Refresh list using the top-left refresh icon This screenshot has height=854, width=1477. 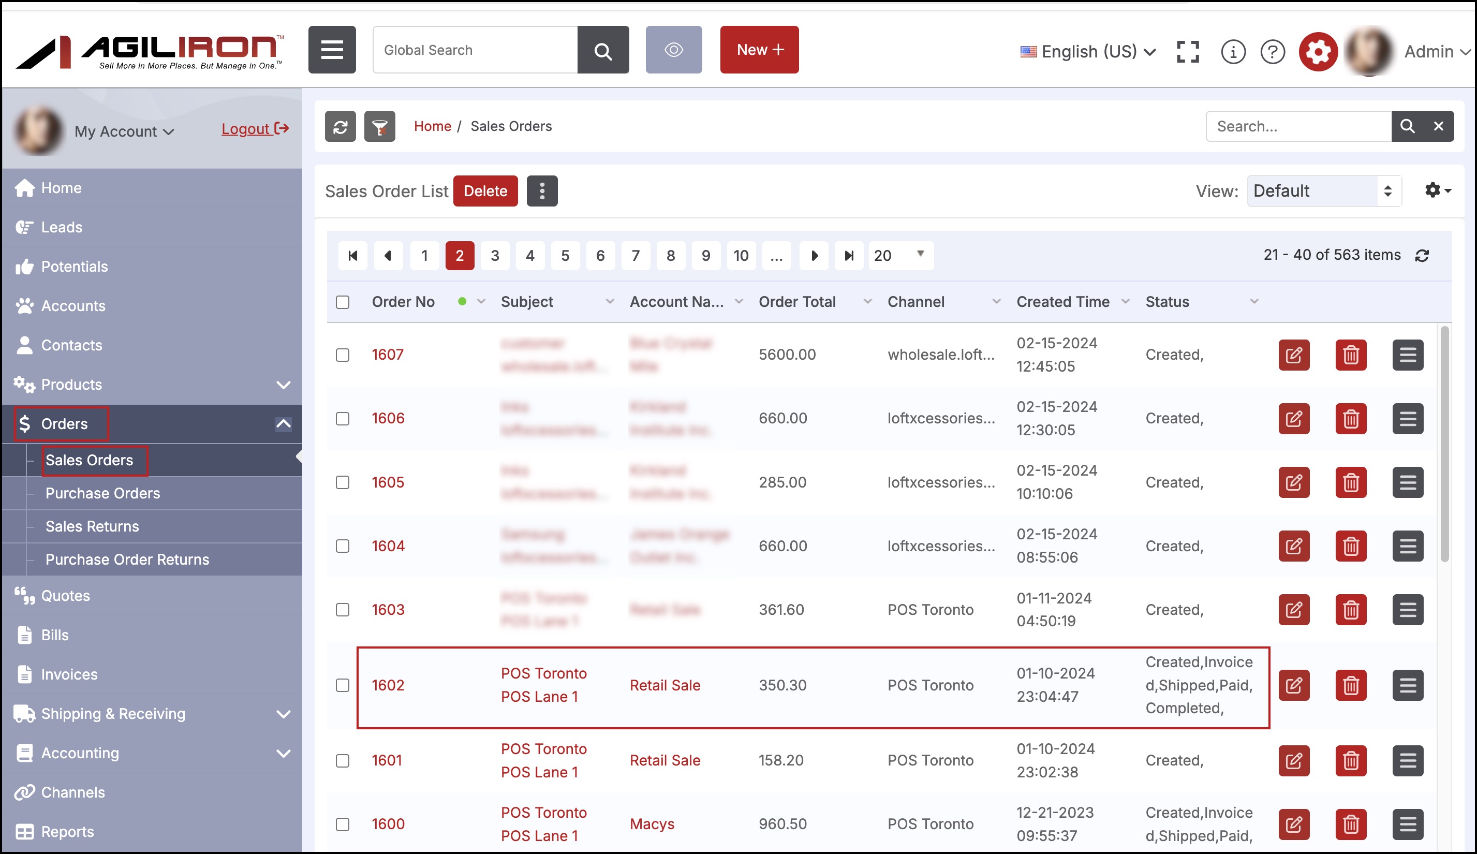coord(340,126)
